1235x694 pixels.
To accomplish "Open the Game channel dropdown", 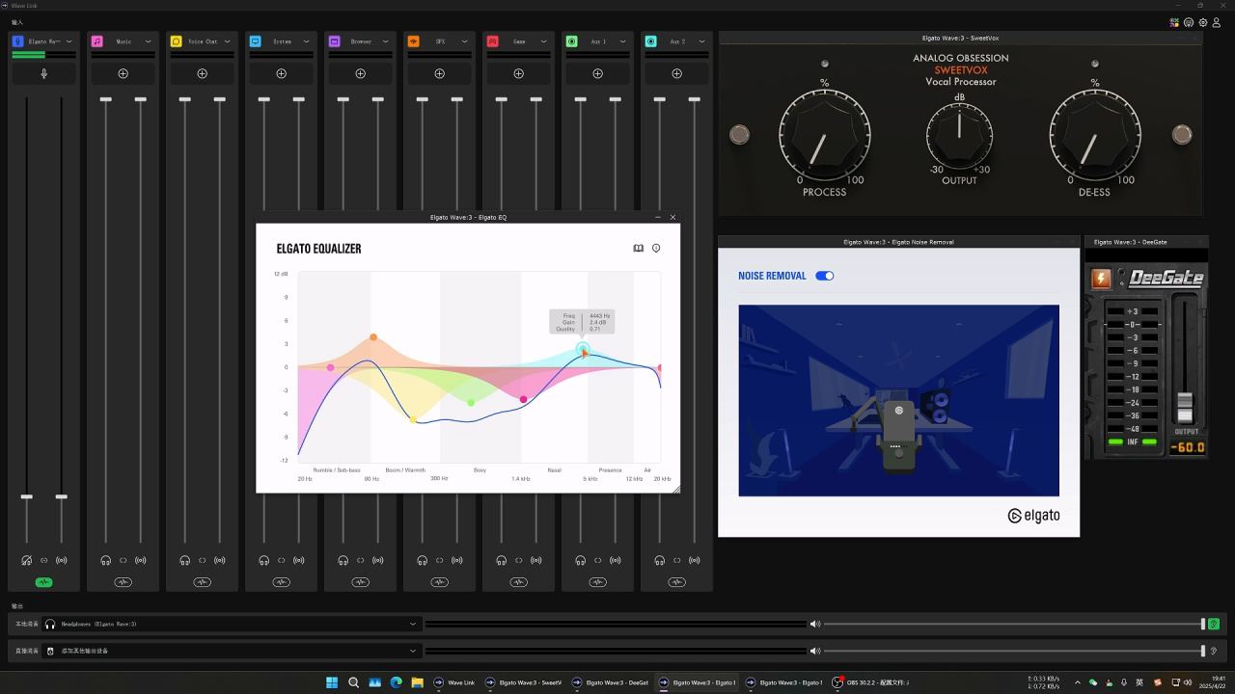I will [x=543, y=41].
